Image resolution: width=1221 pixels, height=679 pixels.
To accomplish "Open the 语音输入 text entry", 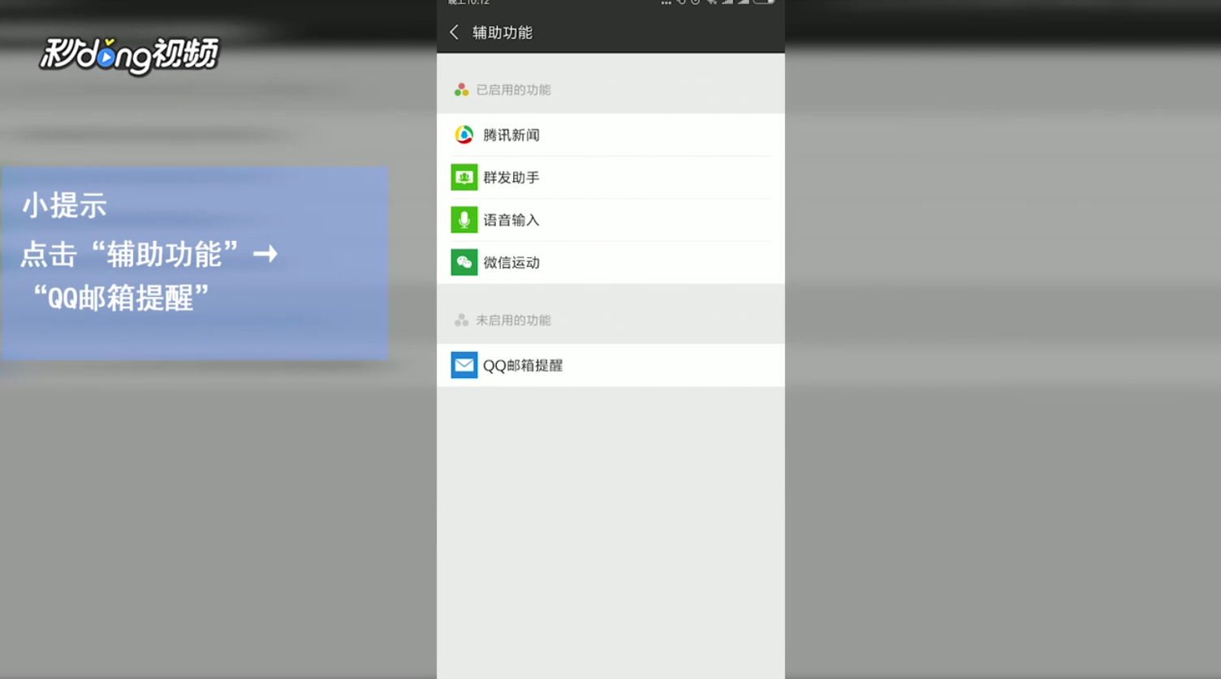I will (511, 220).
